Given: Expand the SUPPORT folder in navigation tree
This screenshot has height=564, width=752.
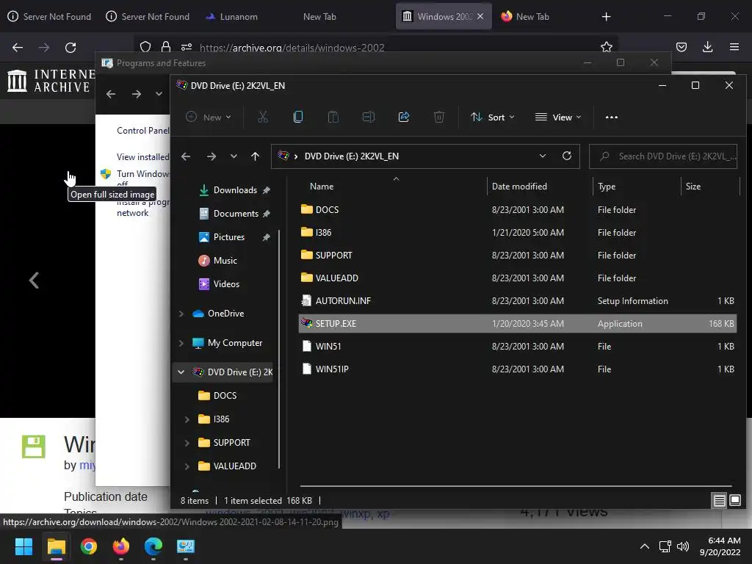Looking at the screenshot, I should [x=187, y=443].
